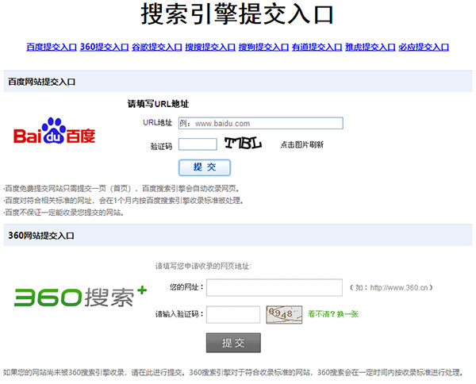
Task: Click the 360搜索 logo image
Action: [x=80, y=296]
